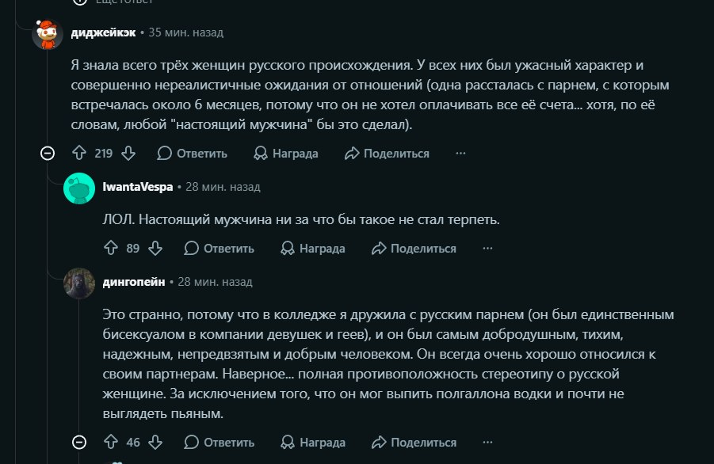
Task: Open IwantaVespa's user profile link
Action: [138, 187]
